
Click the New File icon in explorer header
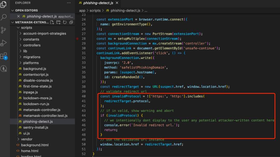coord(52,22)
